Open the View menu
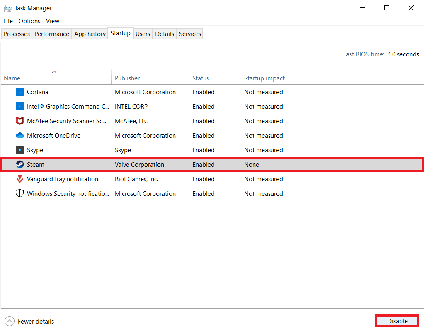Viewport: 424px width, 334px height. [x=53, y=21]
